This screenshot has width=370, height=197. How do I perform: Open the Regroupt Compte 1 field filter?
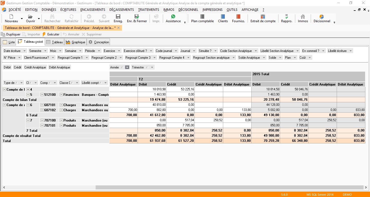86,58
